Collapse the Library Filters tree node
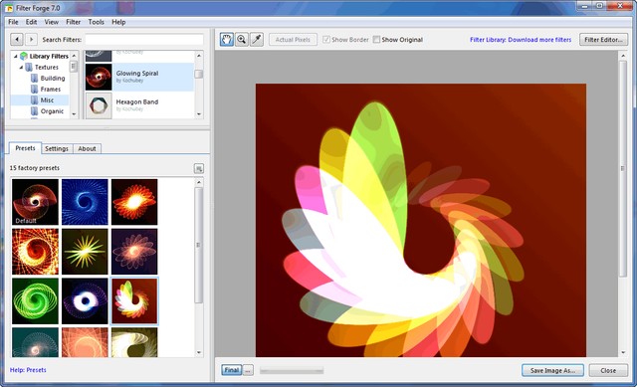The image size is (637, 387). (16, 56)
